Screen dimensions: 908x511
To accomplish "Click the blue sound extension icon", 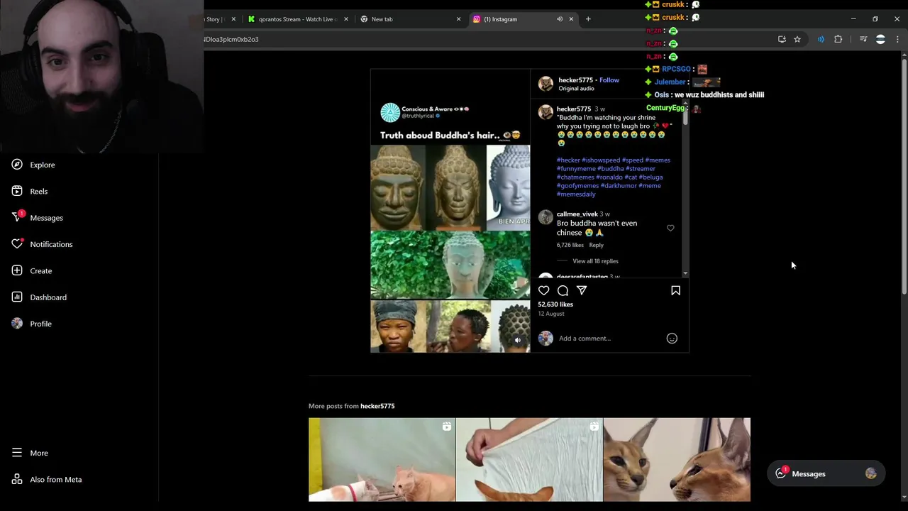I will [x=821, y=39].
